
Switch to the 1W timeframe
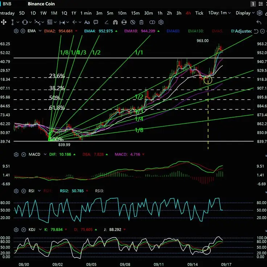click(43, 13)
